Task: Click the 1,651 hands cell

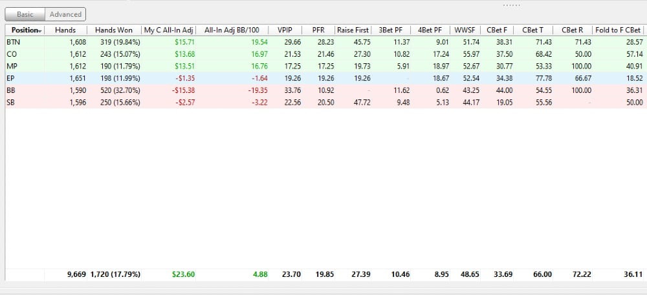Action: click(x=77, y=78)
